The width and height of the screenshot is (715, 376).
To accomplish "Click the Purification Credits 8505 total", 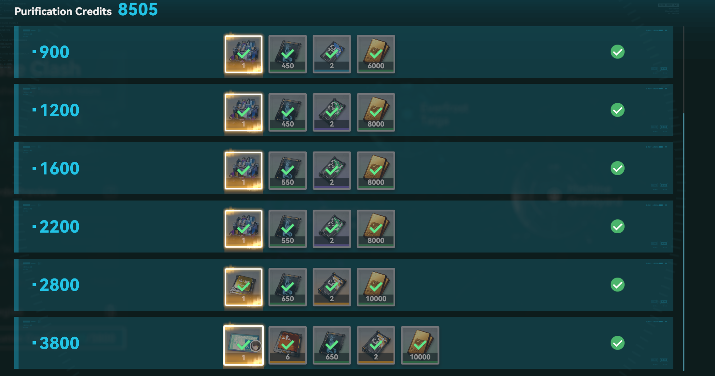I will [x=86, y=10].
